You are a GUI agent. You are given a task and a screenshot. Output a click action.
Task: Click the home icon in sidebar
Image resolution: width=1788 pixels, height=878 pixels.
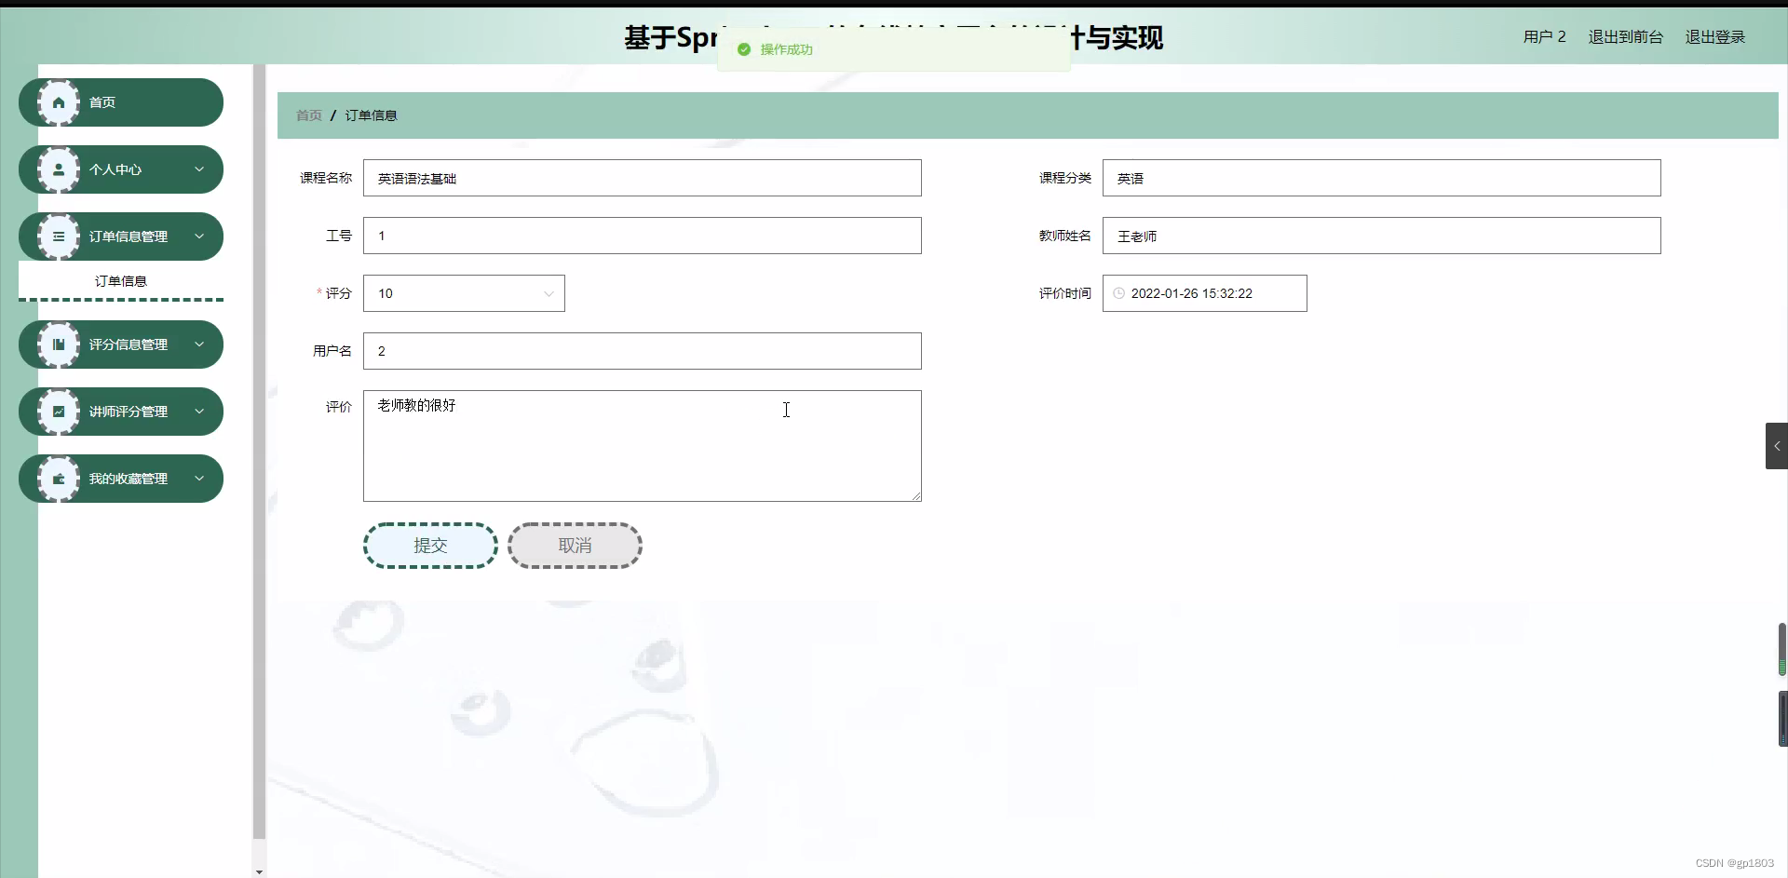(59, 102)
